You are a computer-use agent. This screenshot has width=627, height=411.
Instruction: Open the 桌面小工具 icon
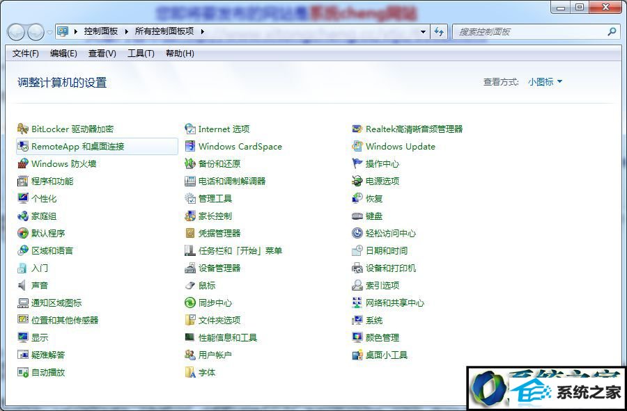pos(357,355)
